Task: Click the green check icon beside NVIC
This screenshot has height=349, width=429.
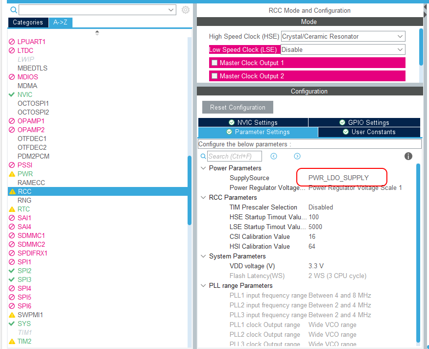Action: tap(11, 94)
